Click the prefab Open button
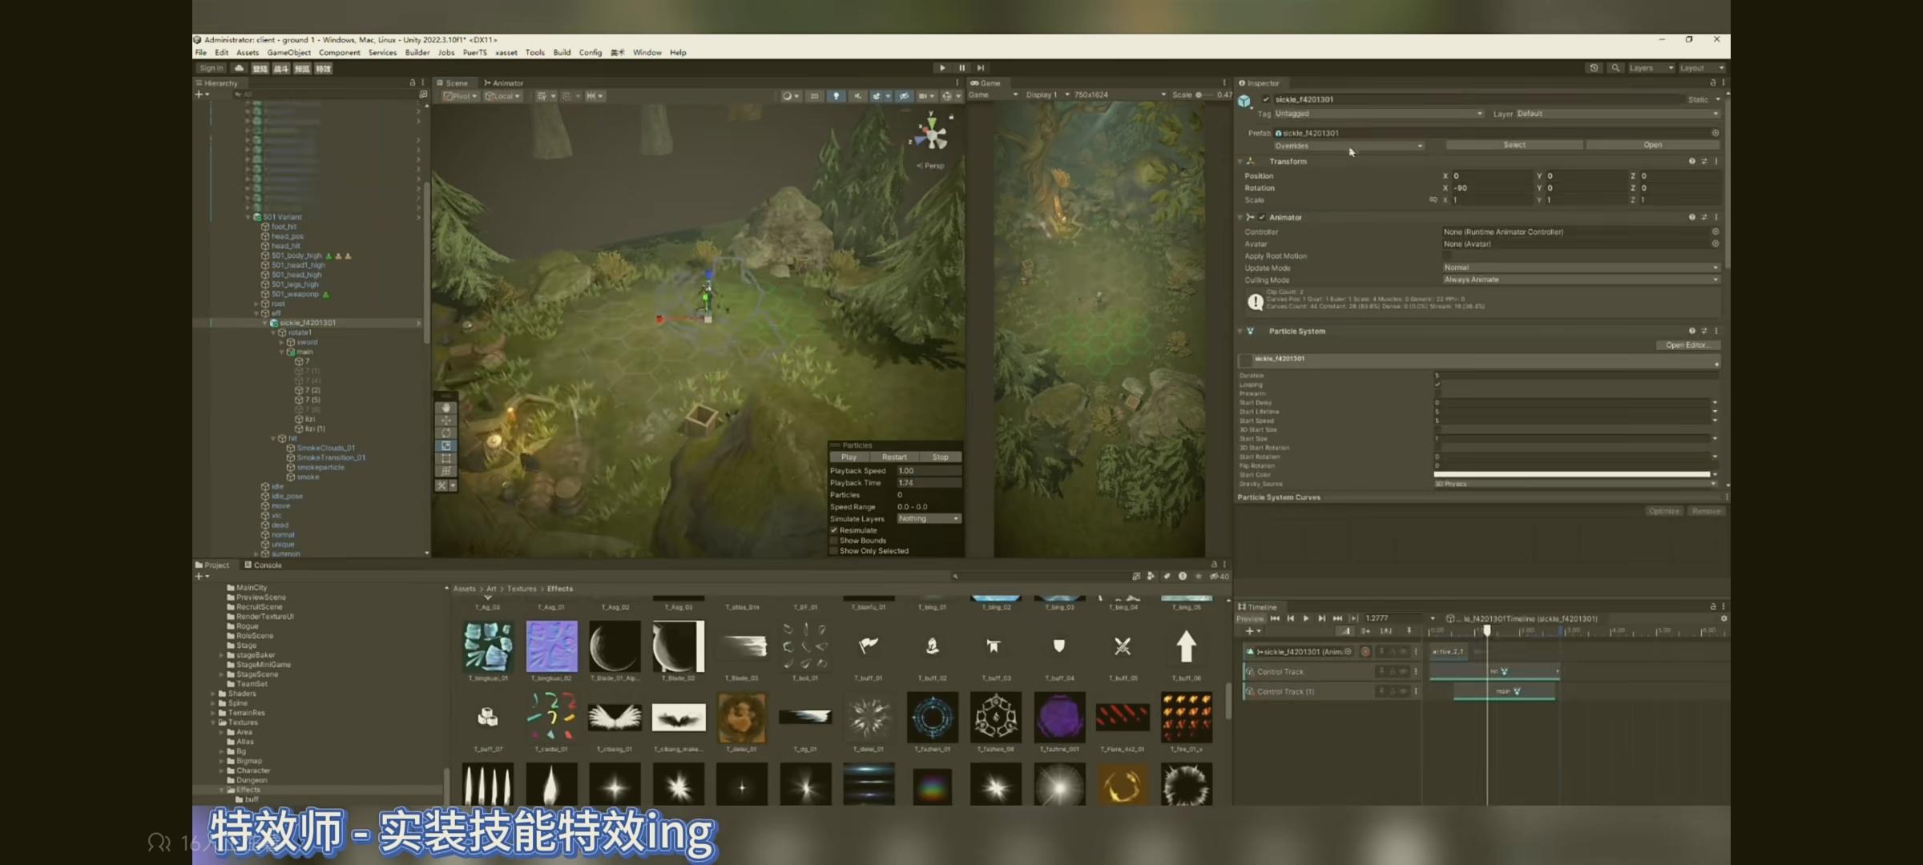The image size is (1923, 865). tap(1652, 146)
